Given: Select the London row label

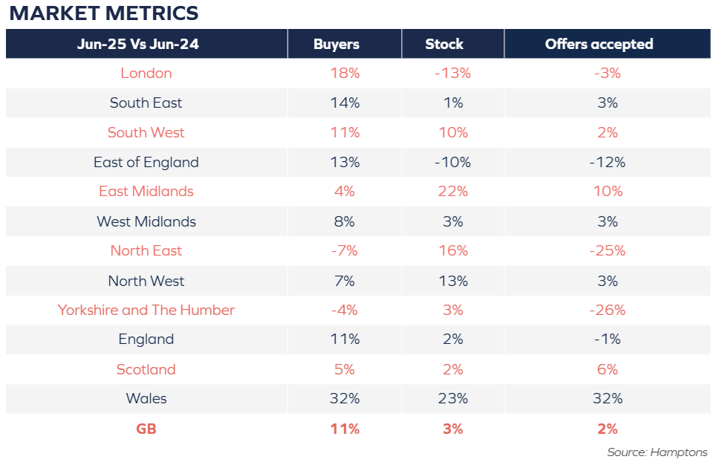Looking at the screenshot, I should tap(146, 74).
